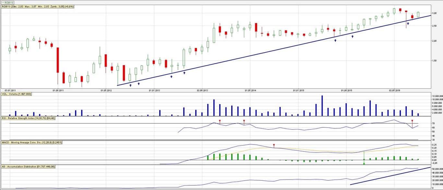Click the blue arrow marker just right of 01.09.2015

pyautogui.click(x=353, y=36)
